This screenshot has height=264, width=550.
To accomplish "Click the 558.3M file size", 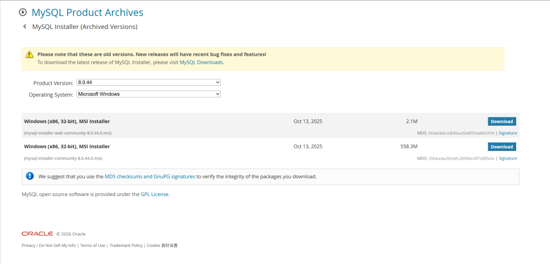I will coord(409,147).
